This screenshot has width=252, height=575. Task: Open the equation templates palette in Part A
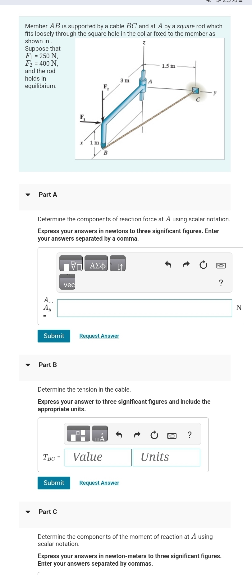(x=71, y=263)
